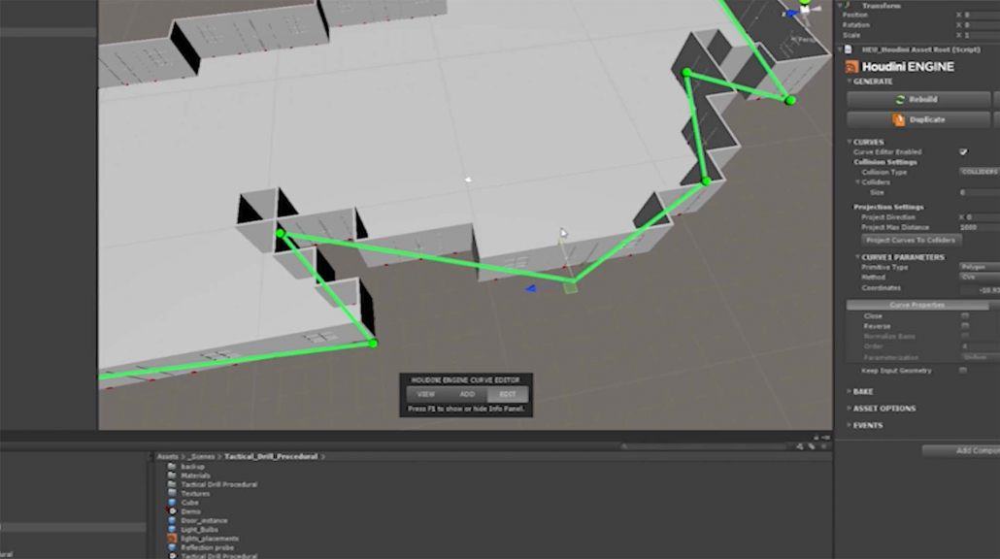Toggle the Curve Editor Enabled checkbox

pos(963,152)
